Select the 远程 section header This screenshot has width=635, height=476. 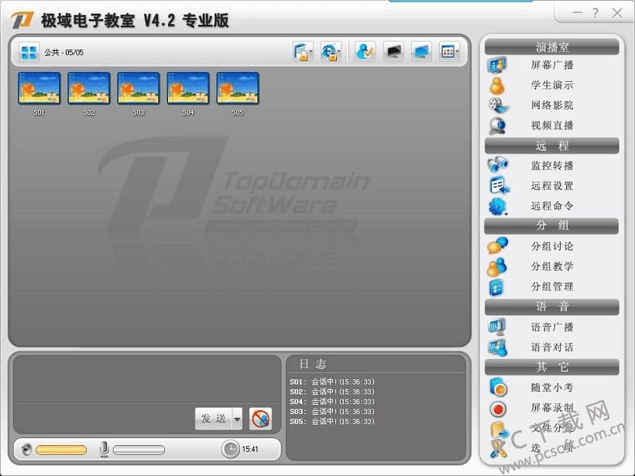coord(552,146)
